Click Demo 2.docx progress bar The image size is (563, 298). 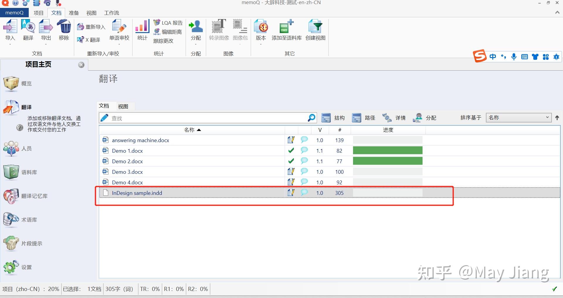tap(388, 161)
